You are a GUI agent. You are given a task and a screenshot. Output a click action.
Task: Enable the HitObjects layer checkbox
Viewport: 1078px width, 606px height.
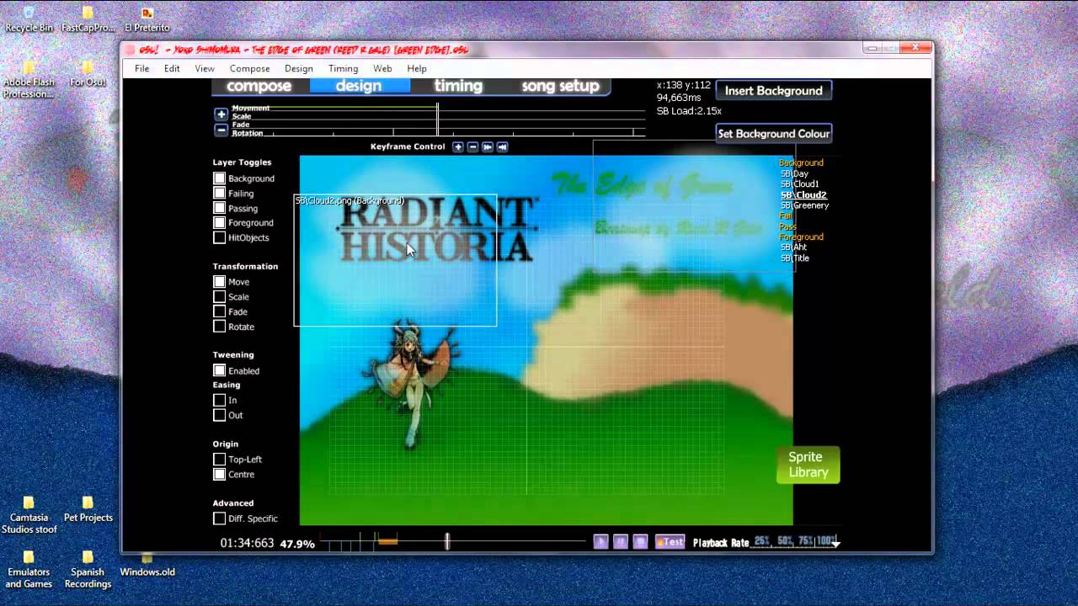pos(220,237)
